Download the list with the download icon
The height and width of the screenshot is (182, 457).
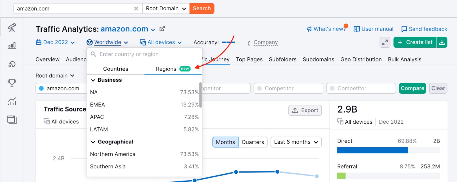(442, 42)
